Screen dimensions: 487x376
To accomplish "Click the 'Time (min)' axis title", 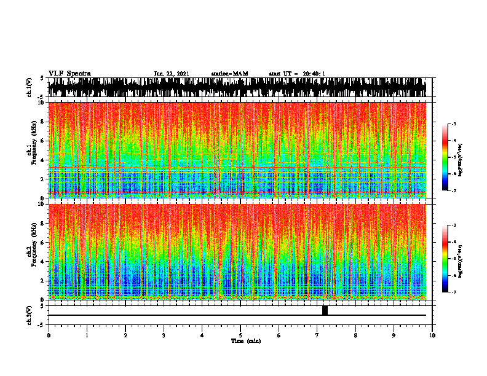I will [x=246, y=341].
